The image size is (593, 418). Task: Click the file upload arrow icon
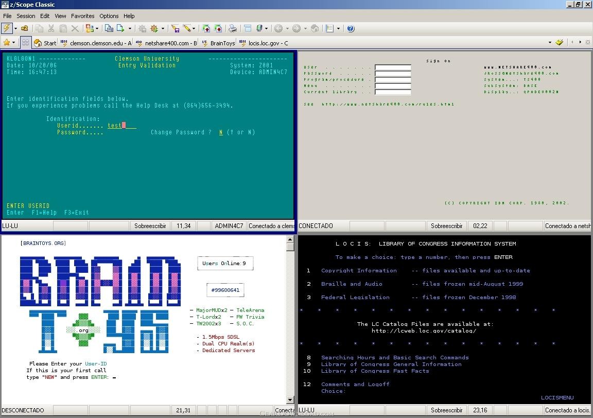pos(206,28)
